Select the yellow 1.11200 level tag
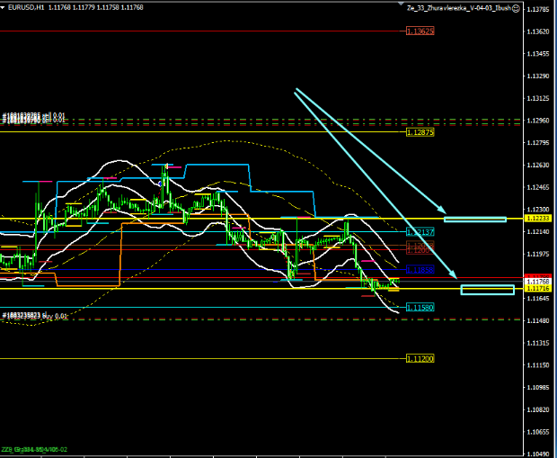 [x=420, y=358]
